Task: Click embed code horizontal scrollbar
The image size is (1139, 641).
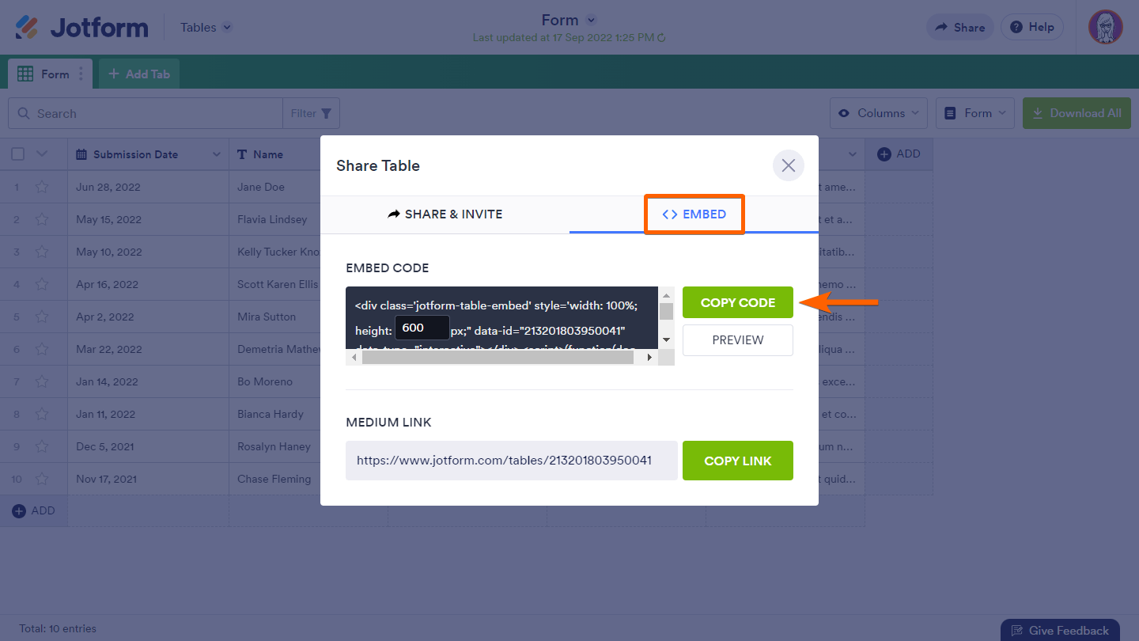Action: 498,358
